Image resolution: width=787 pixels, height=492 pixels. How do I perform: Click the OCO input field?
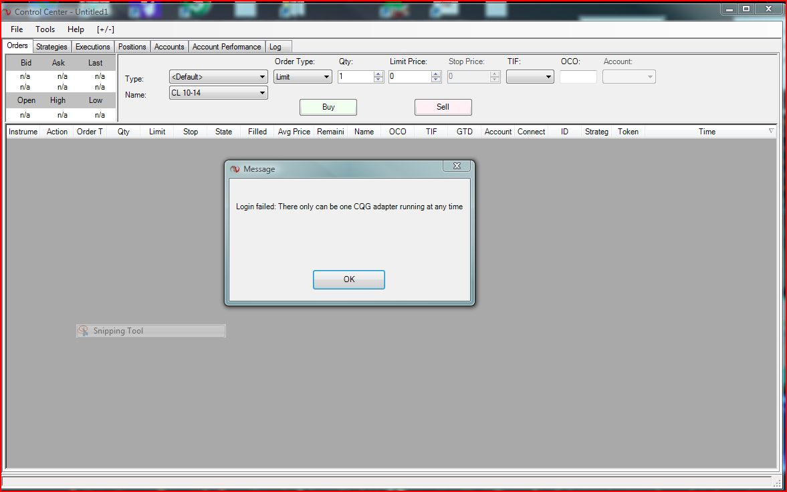coord(578,77)
